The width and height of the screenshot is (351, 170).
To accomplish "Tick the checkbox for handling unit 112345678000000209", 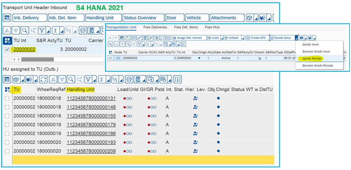I will pos(7,151).
